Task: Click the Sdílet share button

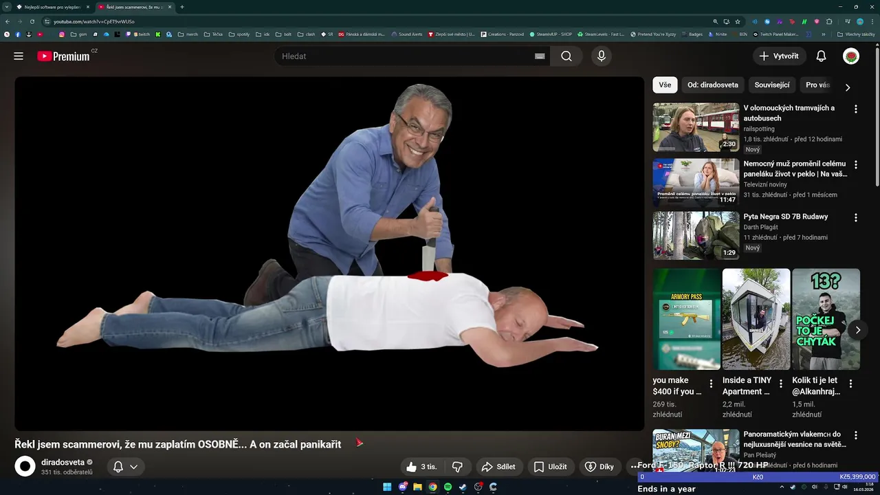Action: coord(498,467)
